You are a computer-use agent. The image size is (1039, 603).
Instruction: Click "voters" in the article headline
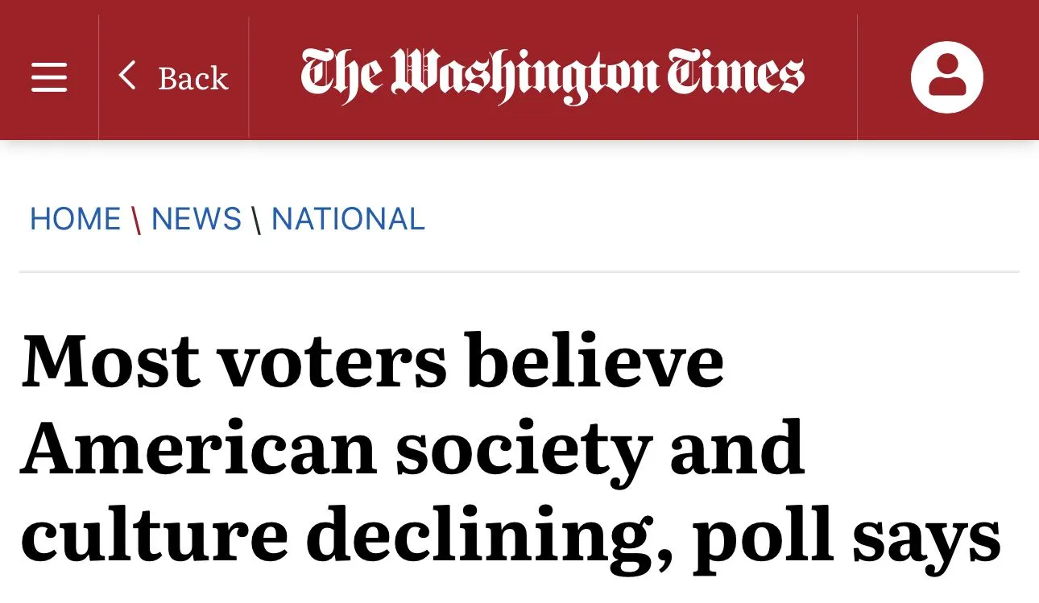click(332, 361)
